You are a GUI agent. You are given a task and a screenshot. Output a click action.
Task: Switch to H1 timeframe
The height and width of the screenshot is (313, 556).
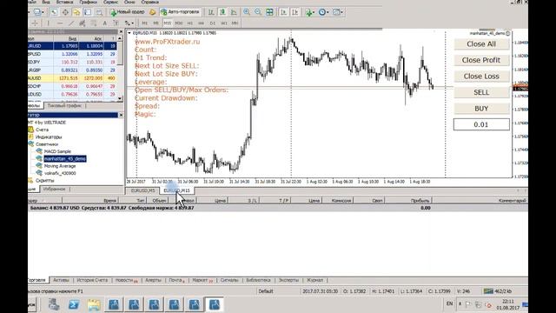pos(190,23)
